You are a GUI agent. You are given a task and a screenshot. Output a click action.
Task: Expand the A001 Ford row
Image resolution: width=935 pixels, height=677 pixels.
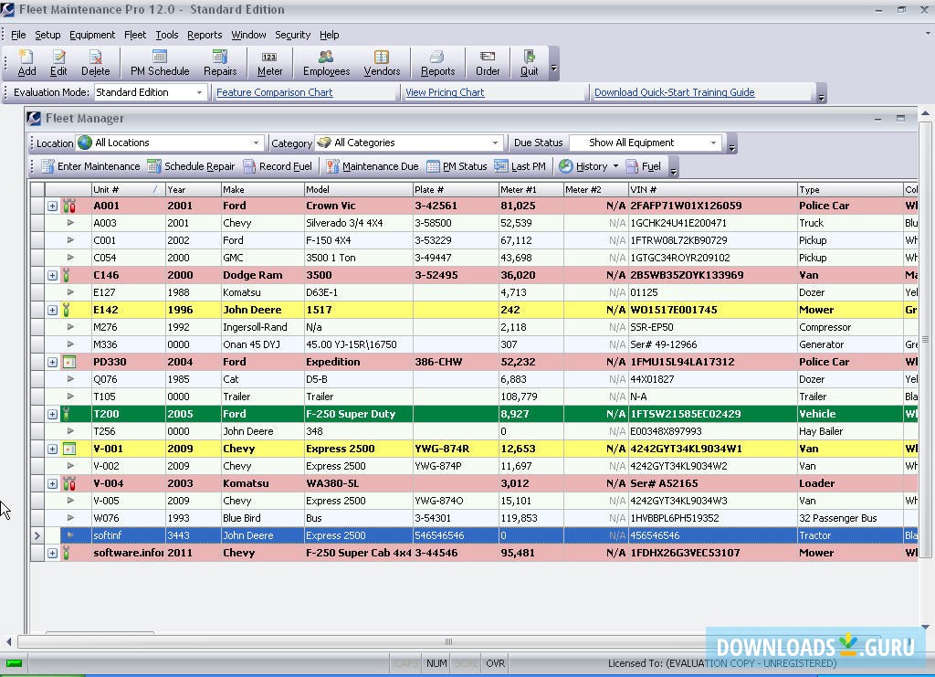[x=52, y=206]
